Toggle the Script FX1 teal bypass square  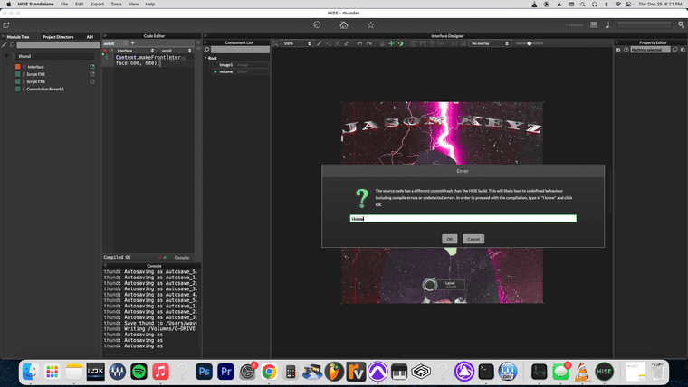(17, 74)
